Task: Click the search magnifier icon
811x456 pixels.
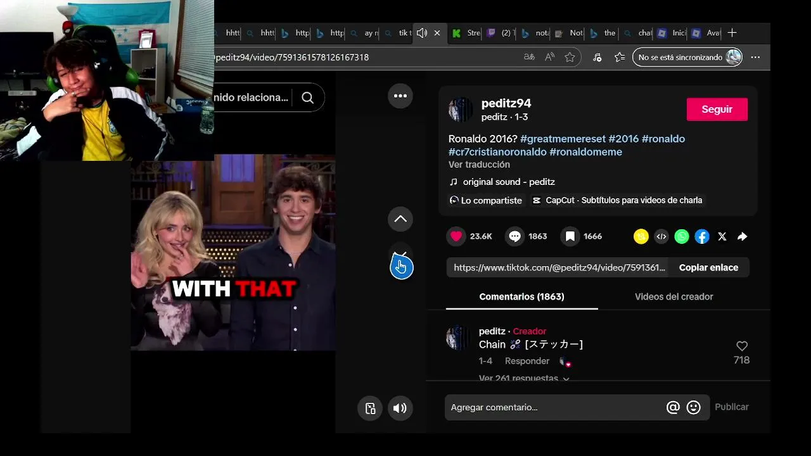Action: pyautogui.click(x=307, y=98)
